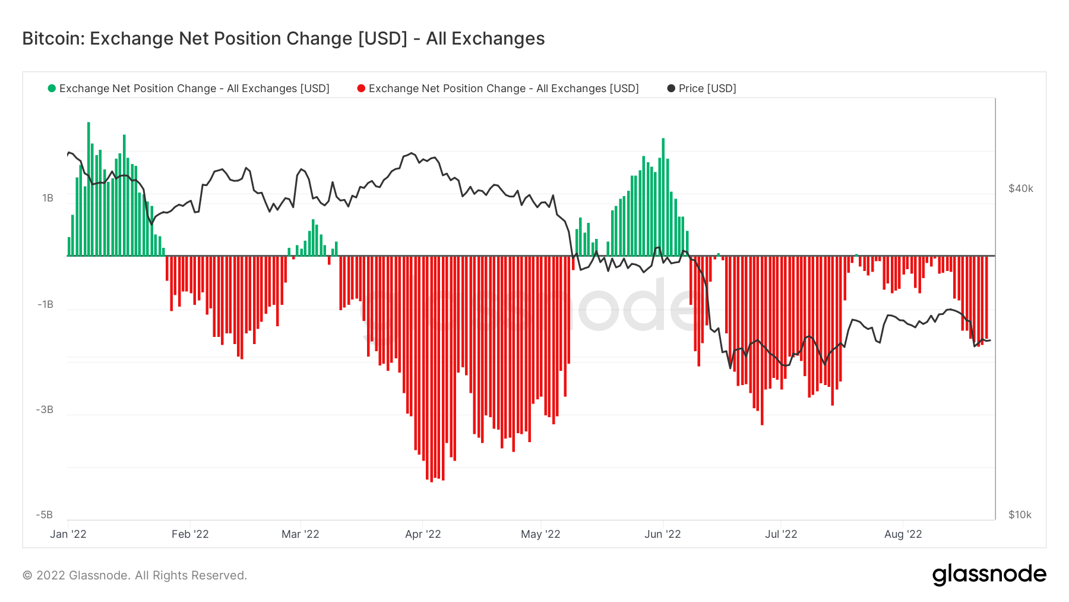
Task: Select the Aug '22 axis label
Action: [x=903, y=534]
